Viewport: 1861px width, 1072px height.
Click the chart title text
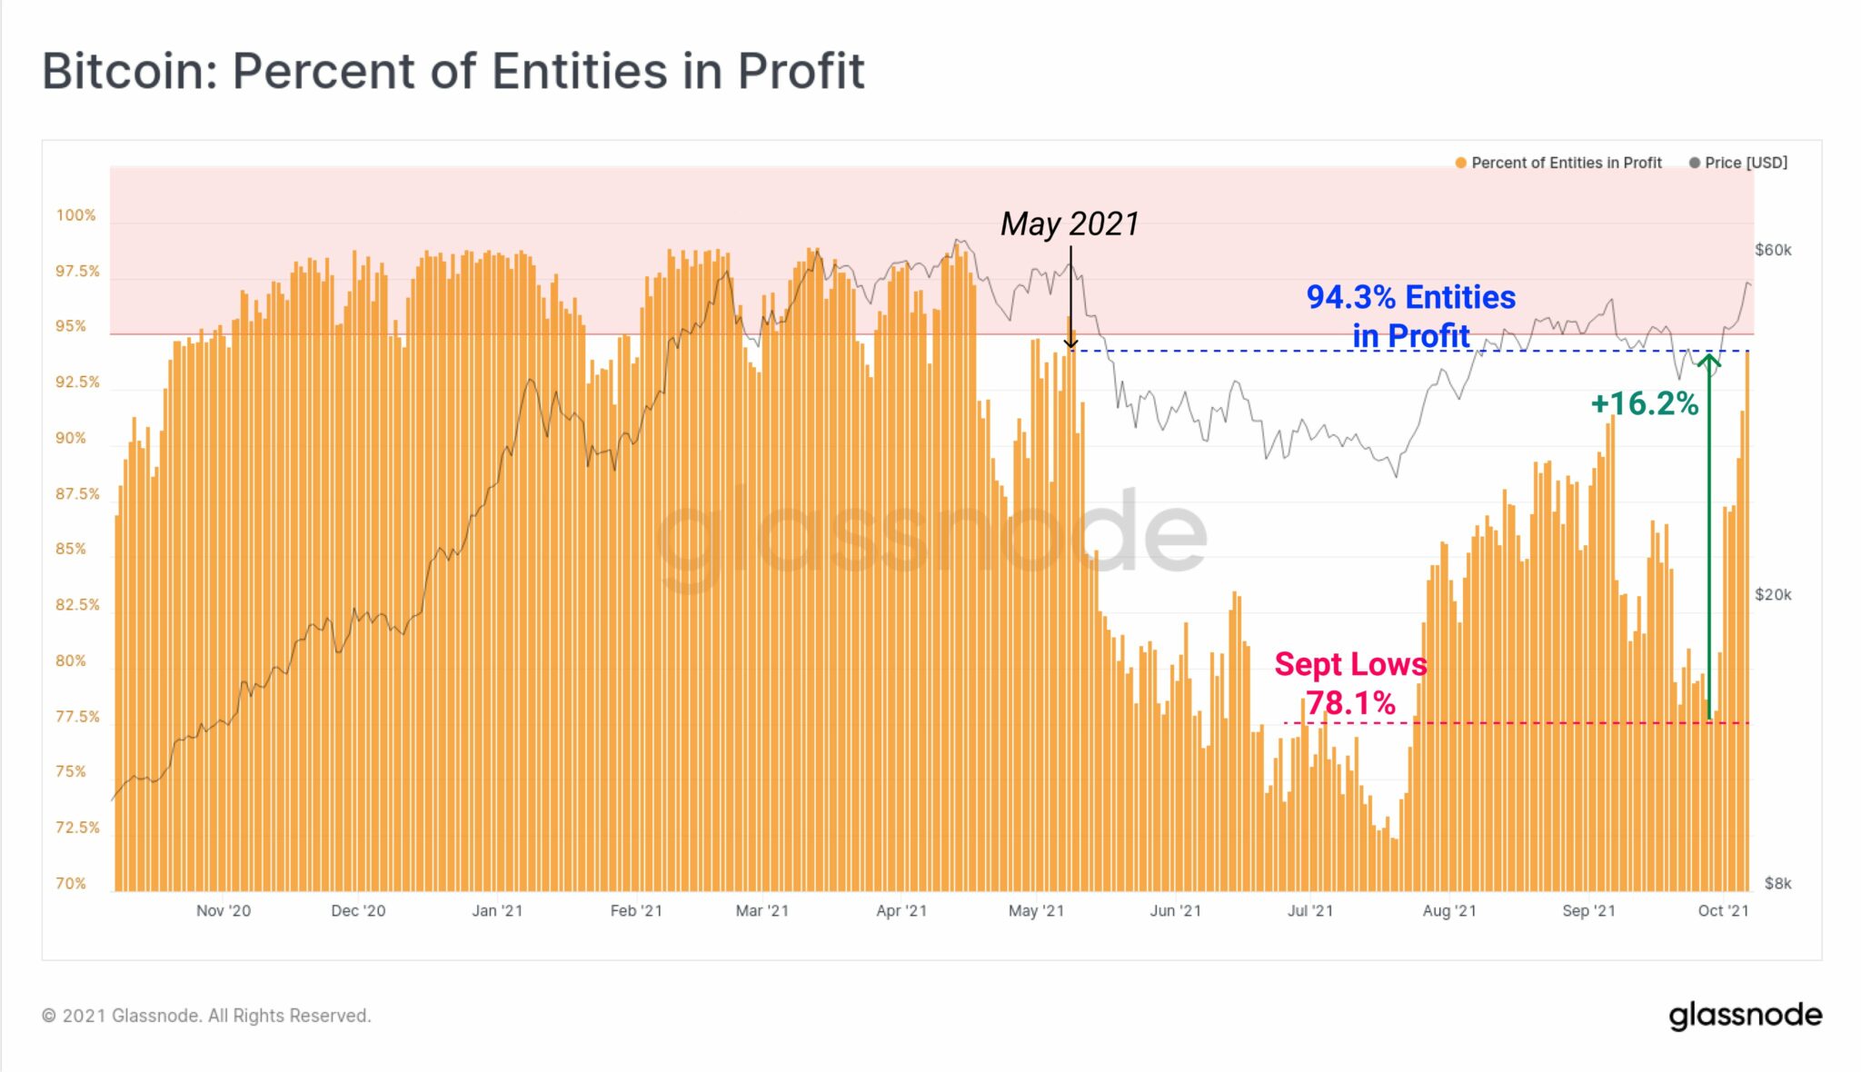click(x=453, y=71)
